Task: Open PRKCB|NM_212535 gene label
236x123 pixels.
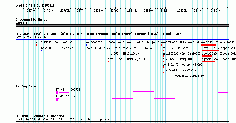Action: pyautogui.click(x=68, y=96)
